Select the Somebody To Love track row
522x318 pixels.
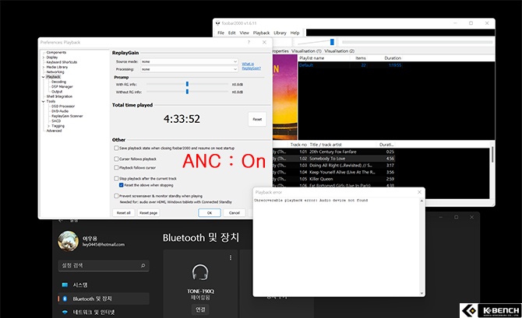pyautogui.click(x=333, y=159)
